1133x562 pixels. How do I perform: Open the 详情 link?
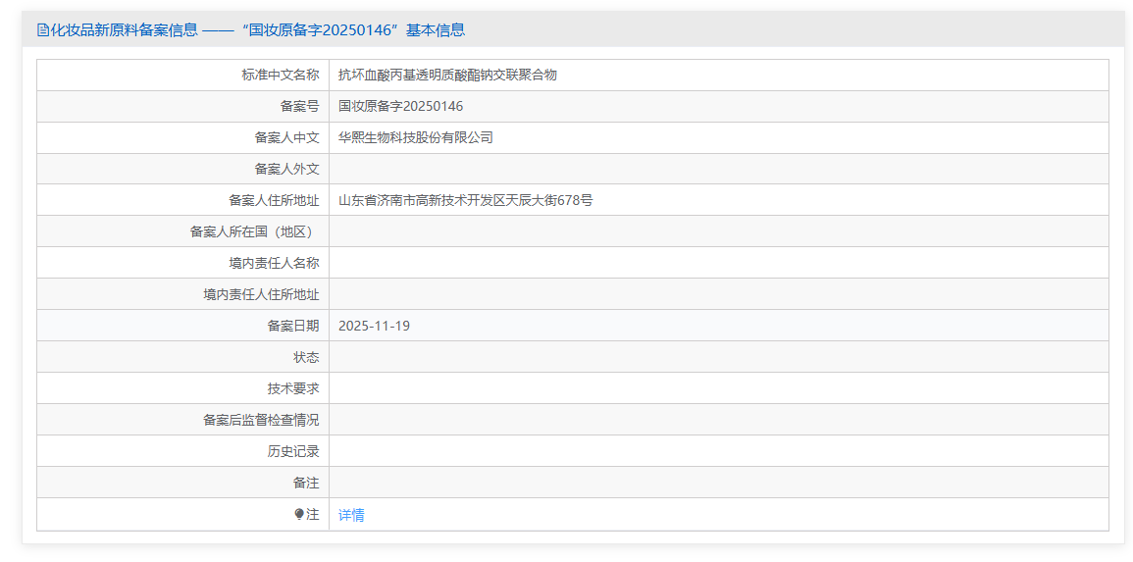coord(351,515)
